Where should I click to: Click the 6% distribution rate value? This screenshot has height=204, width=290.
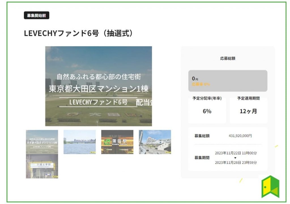(x=207, y=111)
